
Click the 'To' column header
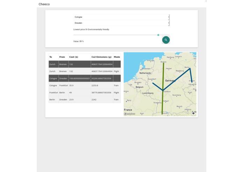click(51, 57)
